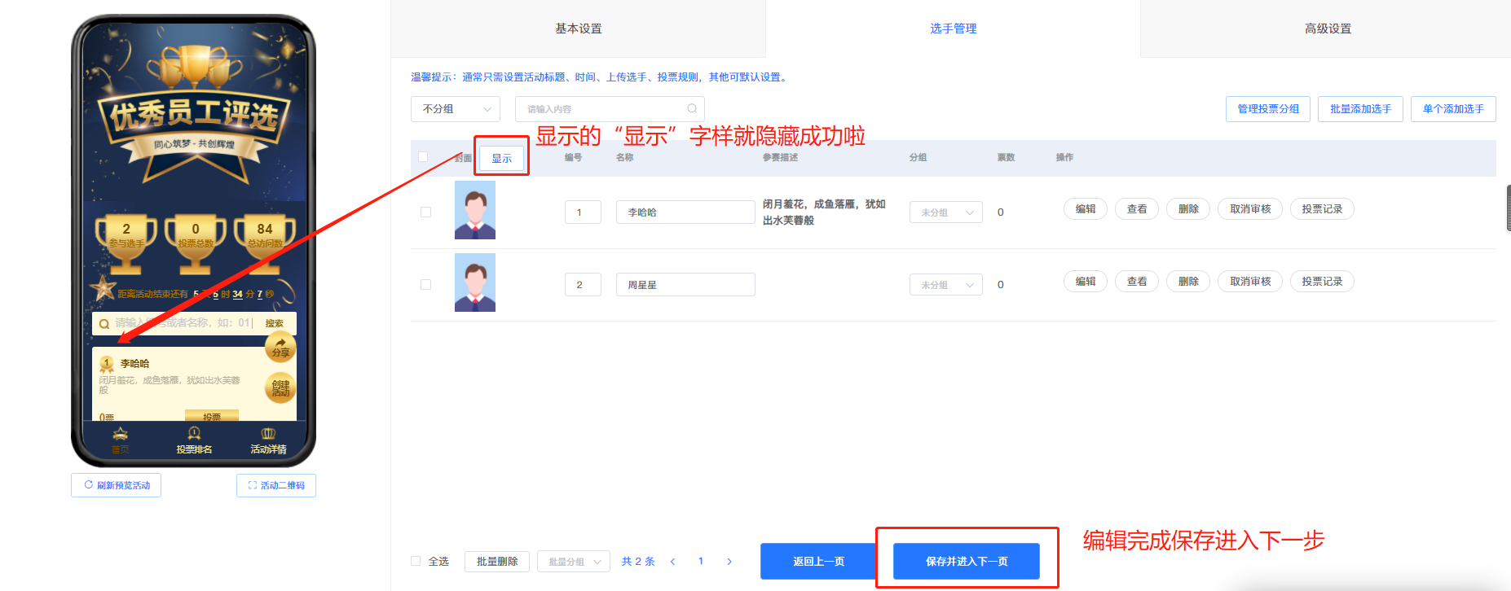
Task: Switch to 基本设置 tab
Action: pos(578,28)
